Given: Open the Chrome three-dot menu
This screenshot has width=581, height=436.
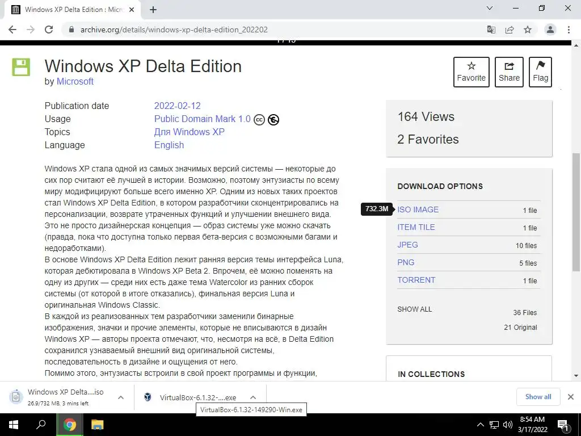Looking at the screenshot, I should pos(569,30).
